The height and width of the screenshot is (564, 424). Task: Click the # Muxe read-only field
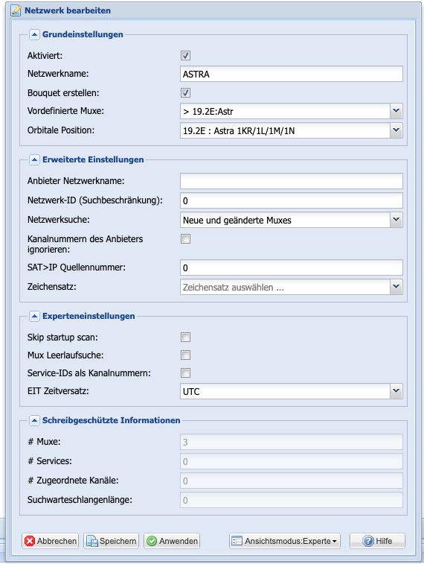pyautogui.click(x=292, y=442)
